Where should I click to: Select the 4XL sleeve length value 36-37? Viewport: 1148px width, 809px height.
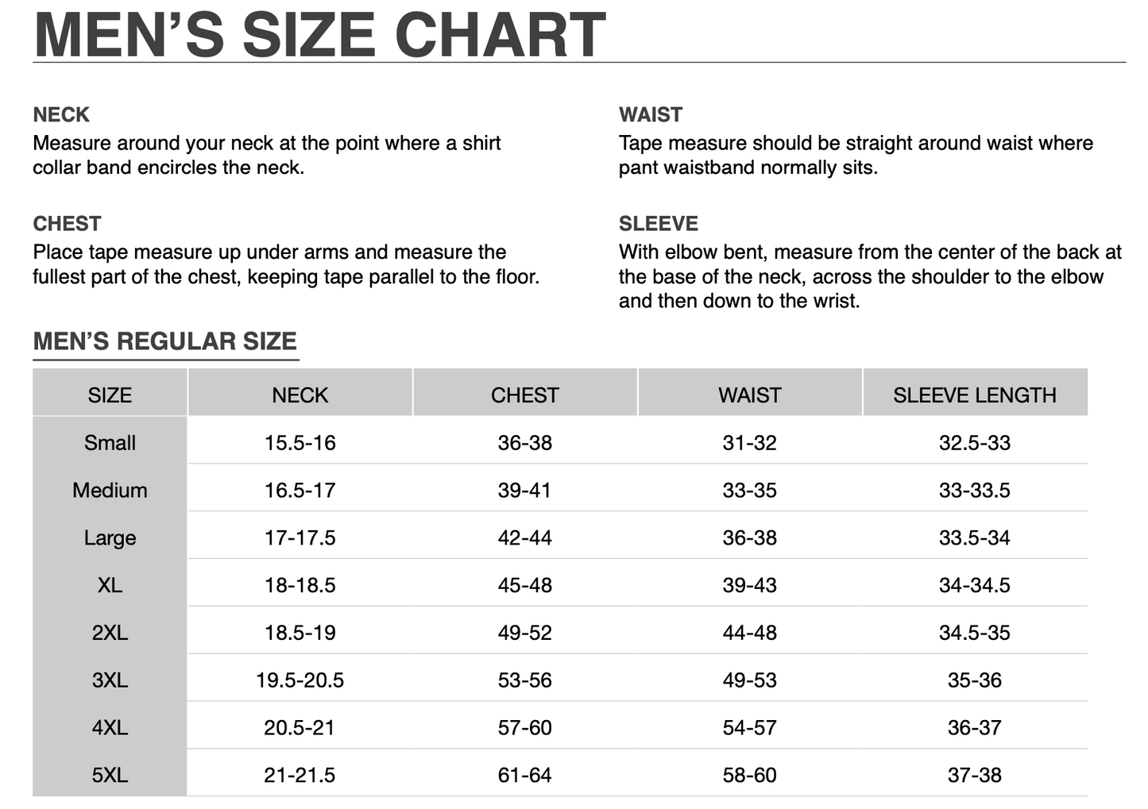tap(974, 727)
